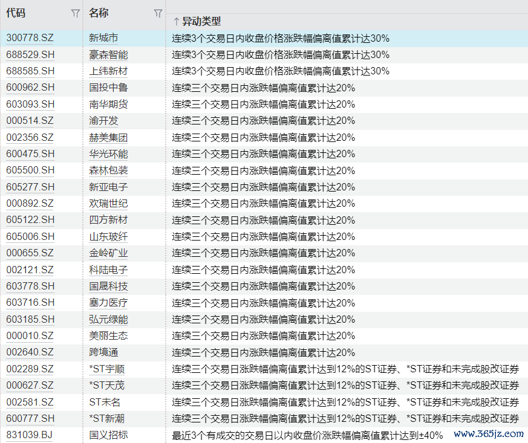
Task: Select stock name 跨境通
Action: (x=103, y=352)
